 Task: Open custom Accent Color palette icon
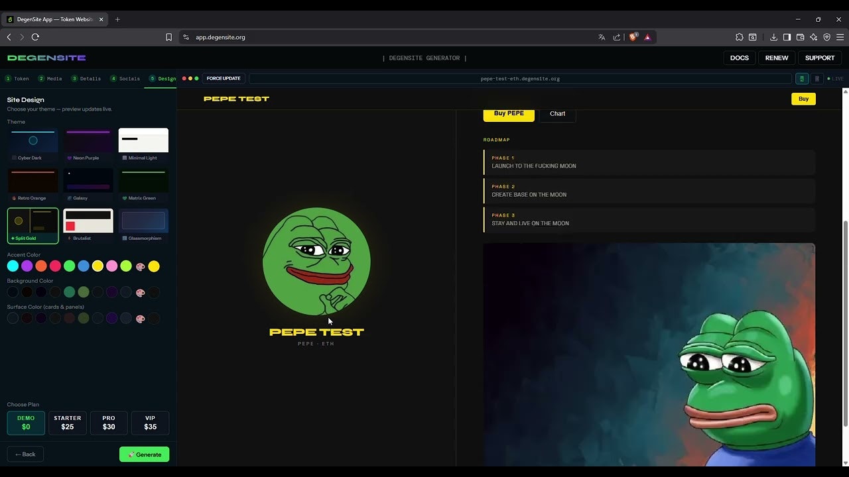(x=140, y=266)
